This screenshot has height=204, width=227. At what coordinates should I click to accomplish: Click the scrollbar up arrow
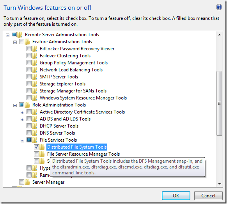220,35
